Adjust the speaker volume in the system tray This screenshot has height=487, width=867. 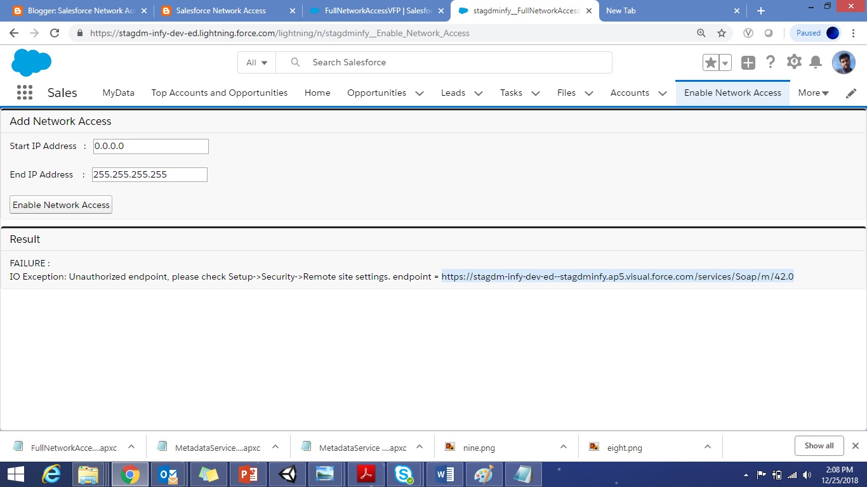coord(806,474)
